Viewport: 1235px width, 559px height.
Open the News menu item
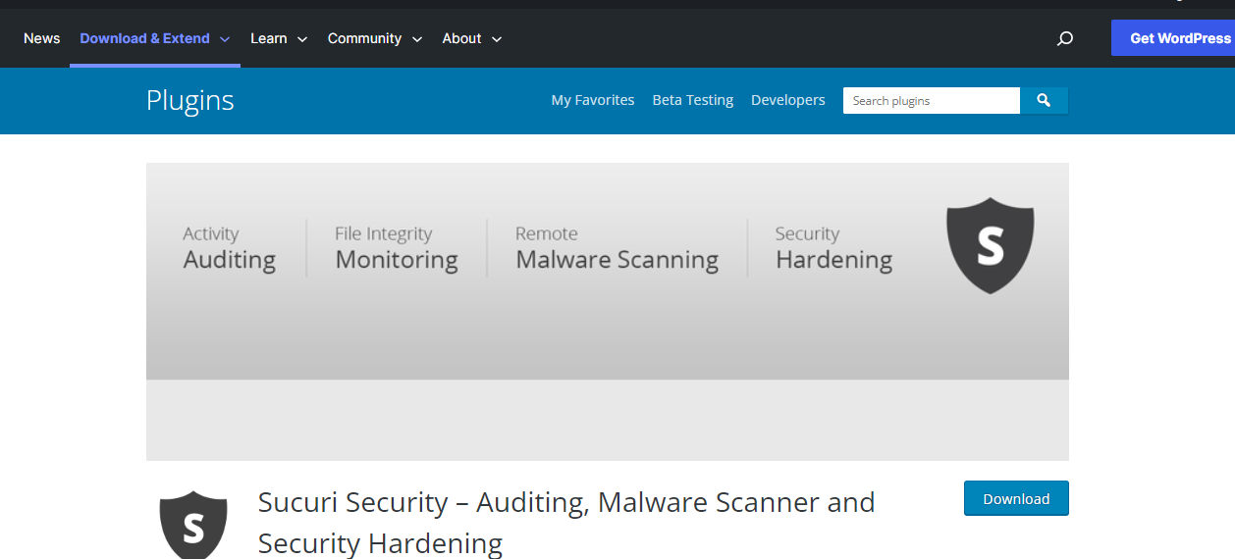(x=42, y=38)
